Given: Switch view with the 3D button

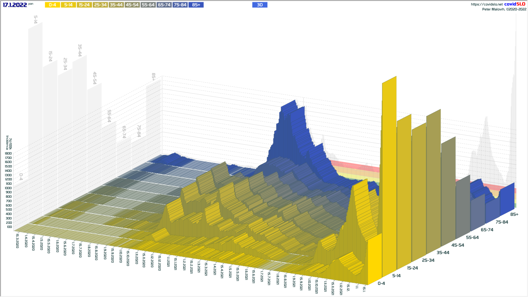Looking at the screenshot, I should [260, 5].
